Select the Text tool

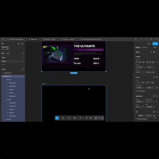coord(80,118)
